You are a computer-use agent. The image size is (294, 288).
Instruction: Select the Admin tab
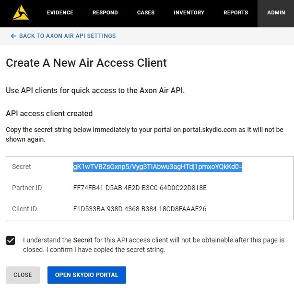[276, 13]
